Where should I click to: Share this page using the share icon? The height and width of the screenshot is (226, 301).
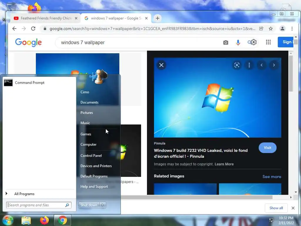pos(261,29)
